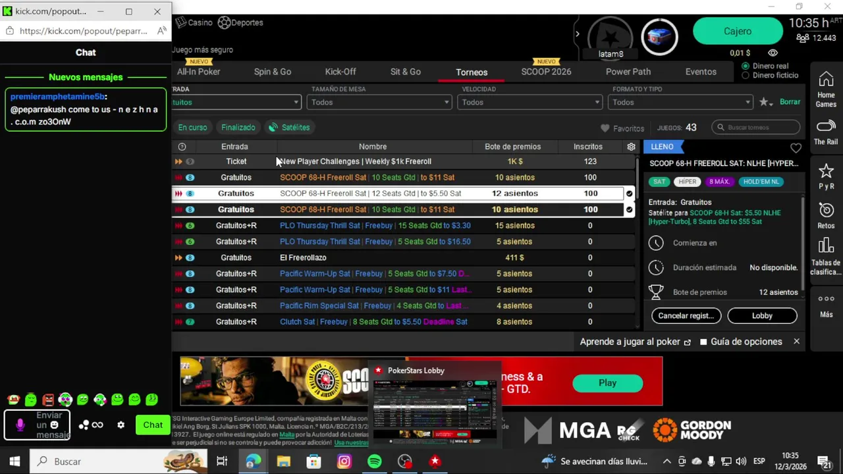This screenshot has height=474, width=843.
Task: Click the latam8 profile avatar
Action: (611, 36)
